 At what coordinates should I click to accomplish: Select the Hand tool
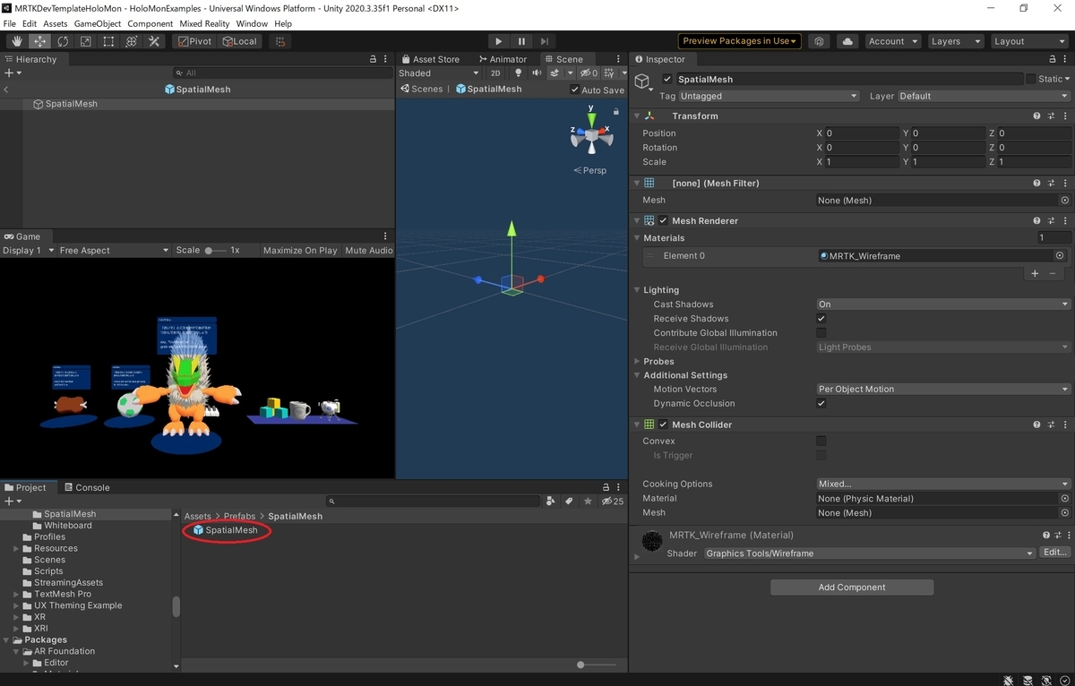click(17, 41)
